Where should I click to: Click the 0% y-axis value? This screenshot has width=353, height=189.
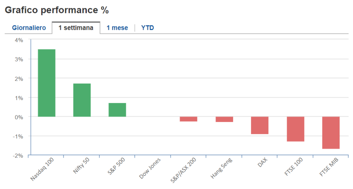(x=19, y=117)
